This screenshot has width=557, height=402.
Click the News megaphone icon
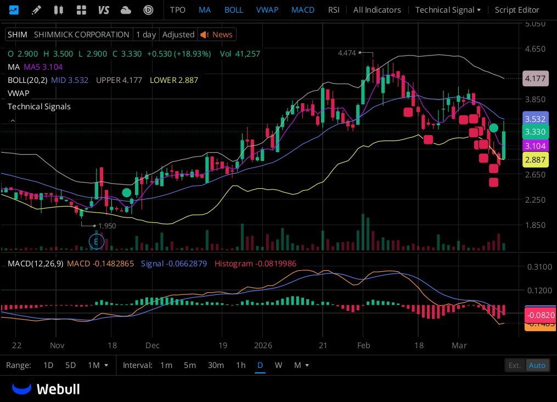(x=204, y=35)
